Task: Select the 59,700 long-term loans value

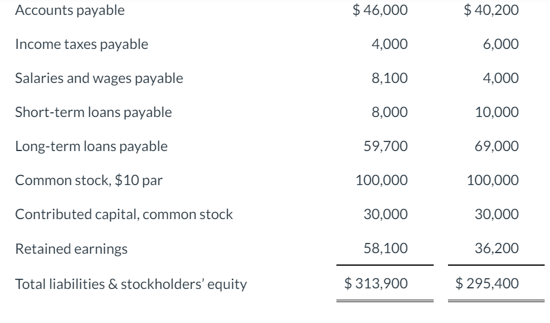Action: (x=386, y=146)
